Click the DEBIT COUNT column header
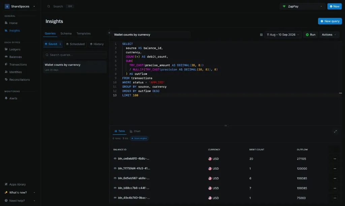Viewport: 345px width, 206px height. [x=257, y=149]
